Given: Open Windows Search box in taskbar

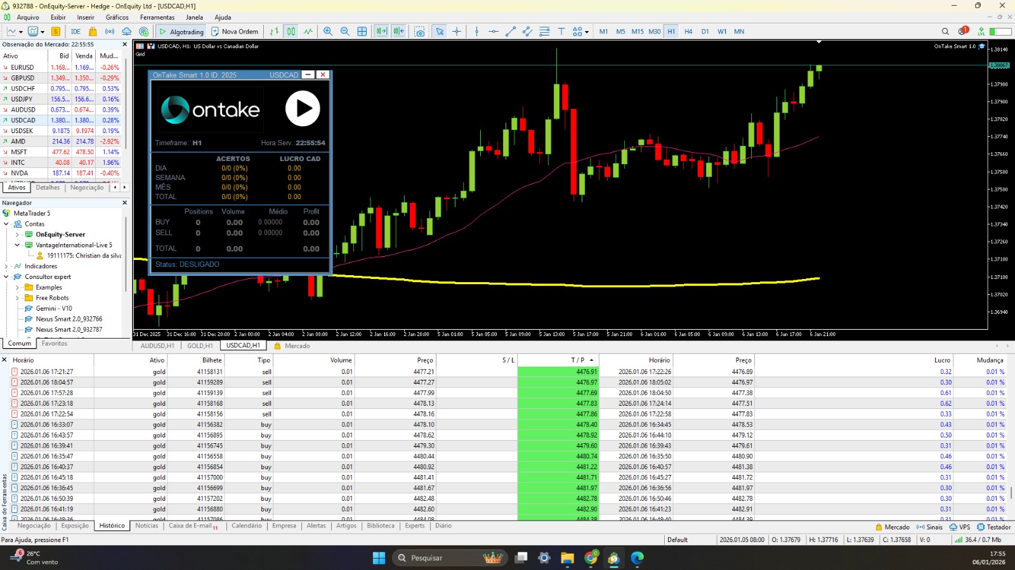Looking at the screenshot, I should click(x=449, y=558).
